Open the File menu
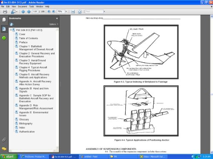The width and height of the screenshot is (213, 159). point(3,6)
